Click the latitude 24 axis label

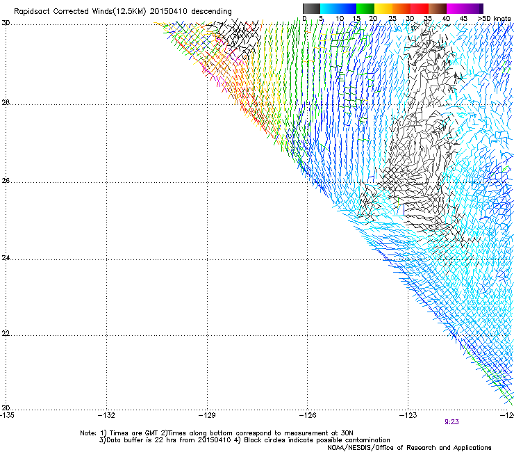click(x=6, y=258)
